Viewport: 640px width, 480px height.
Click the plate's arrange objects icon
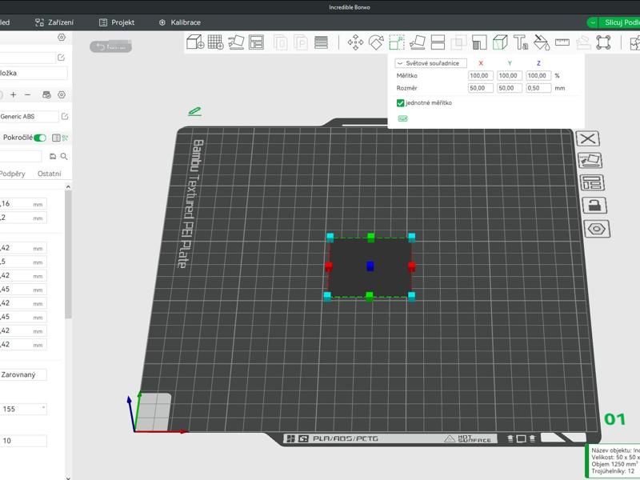coord(592,183)
